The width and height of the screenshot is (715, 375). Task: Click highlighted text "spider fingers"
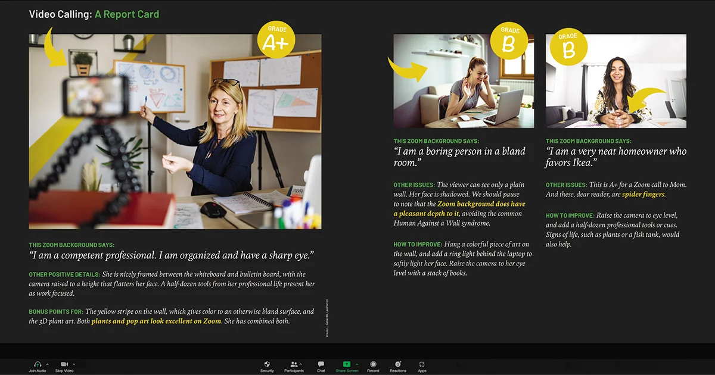tap(643, 195)
